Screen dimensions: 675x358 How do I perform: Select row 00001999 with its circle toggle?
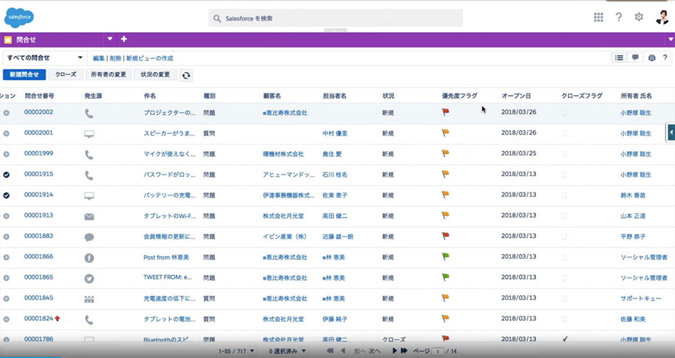click(6, 154)
